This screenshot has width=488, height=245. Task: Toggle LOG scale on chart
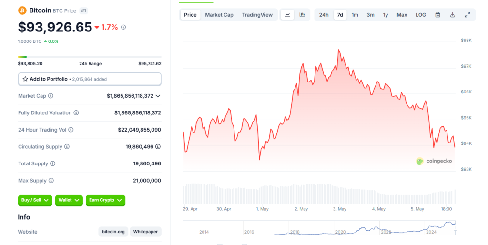(x=421, y=15)
